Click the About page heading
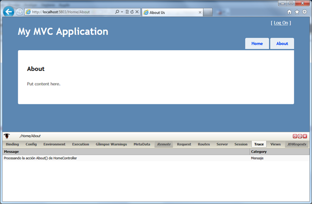 (x=36, y=68)
